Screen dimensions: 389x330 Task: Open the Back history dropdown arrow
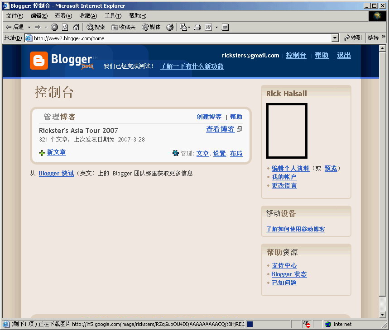click(29, 27)
